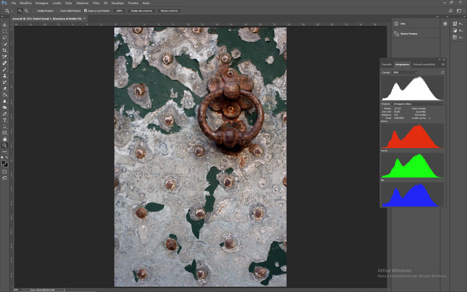Open the collapsed properties panel labeled P...
The width and height of the screenshot is (467, 292).
click(x=458, y=24)
